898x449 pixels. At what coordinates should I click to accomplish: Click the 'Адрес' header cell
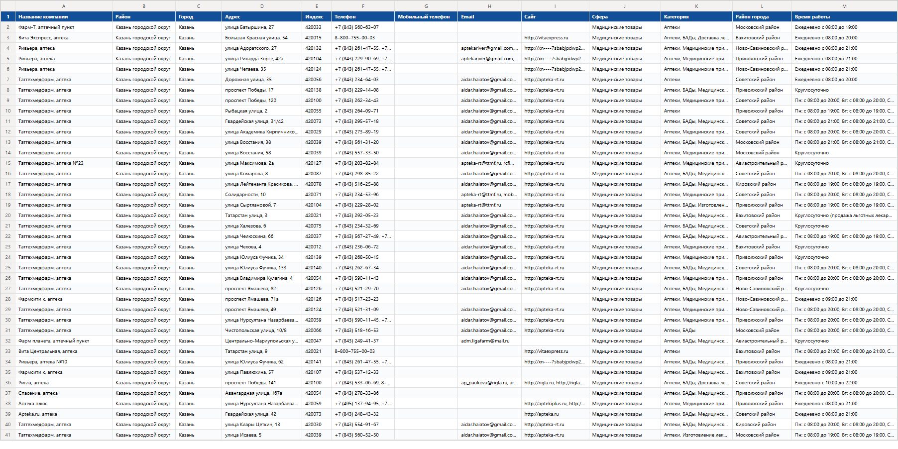click(x=262, y=16)
